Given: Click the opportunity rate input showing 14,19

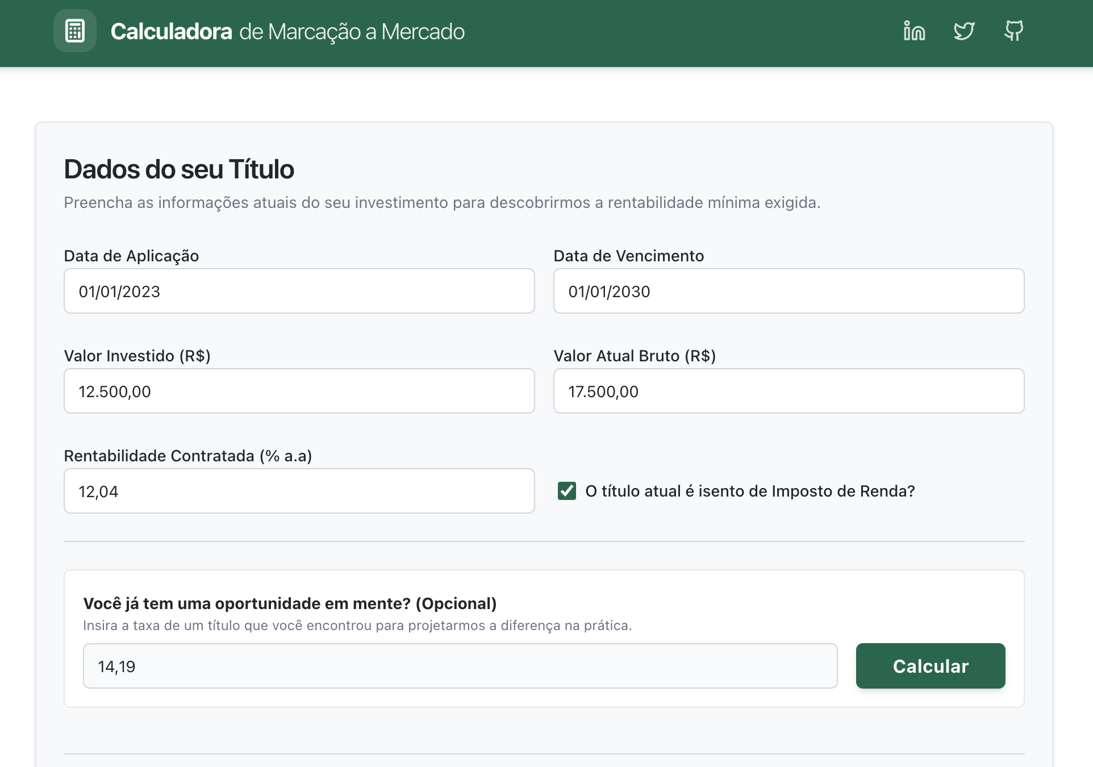Looking at the screenshot, I should 460,666.
